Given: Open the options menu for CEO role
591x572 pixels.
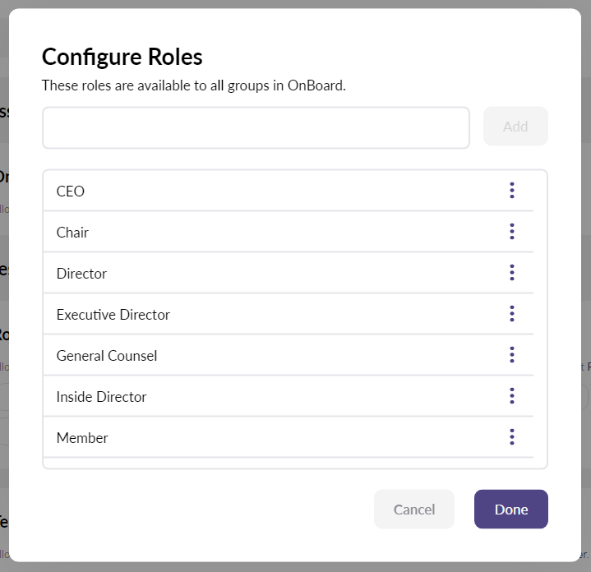Looking at the screenshot, I should (x=511, y=191).
